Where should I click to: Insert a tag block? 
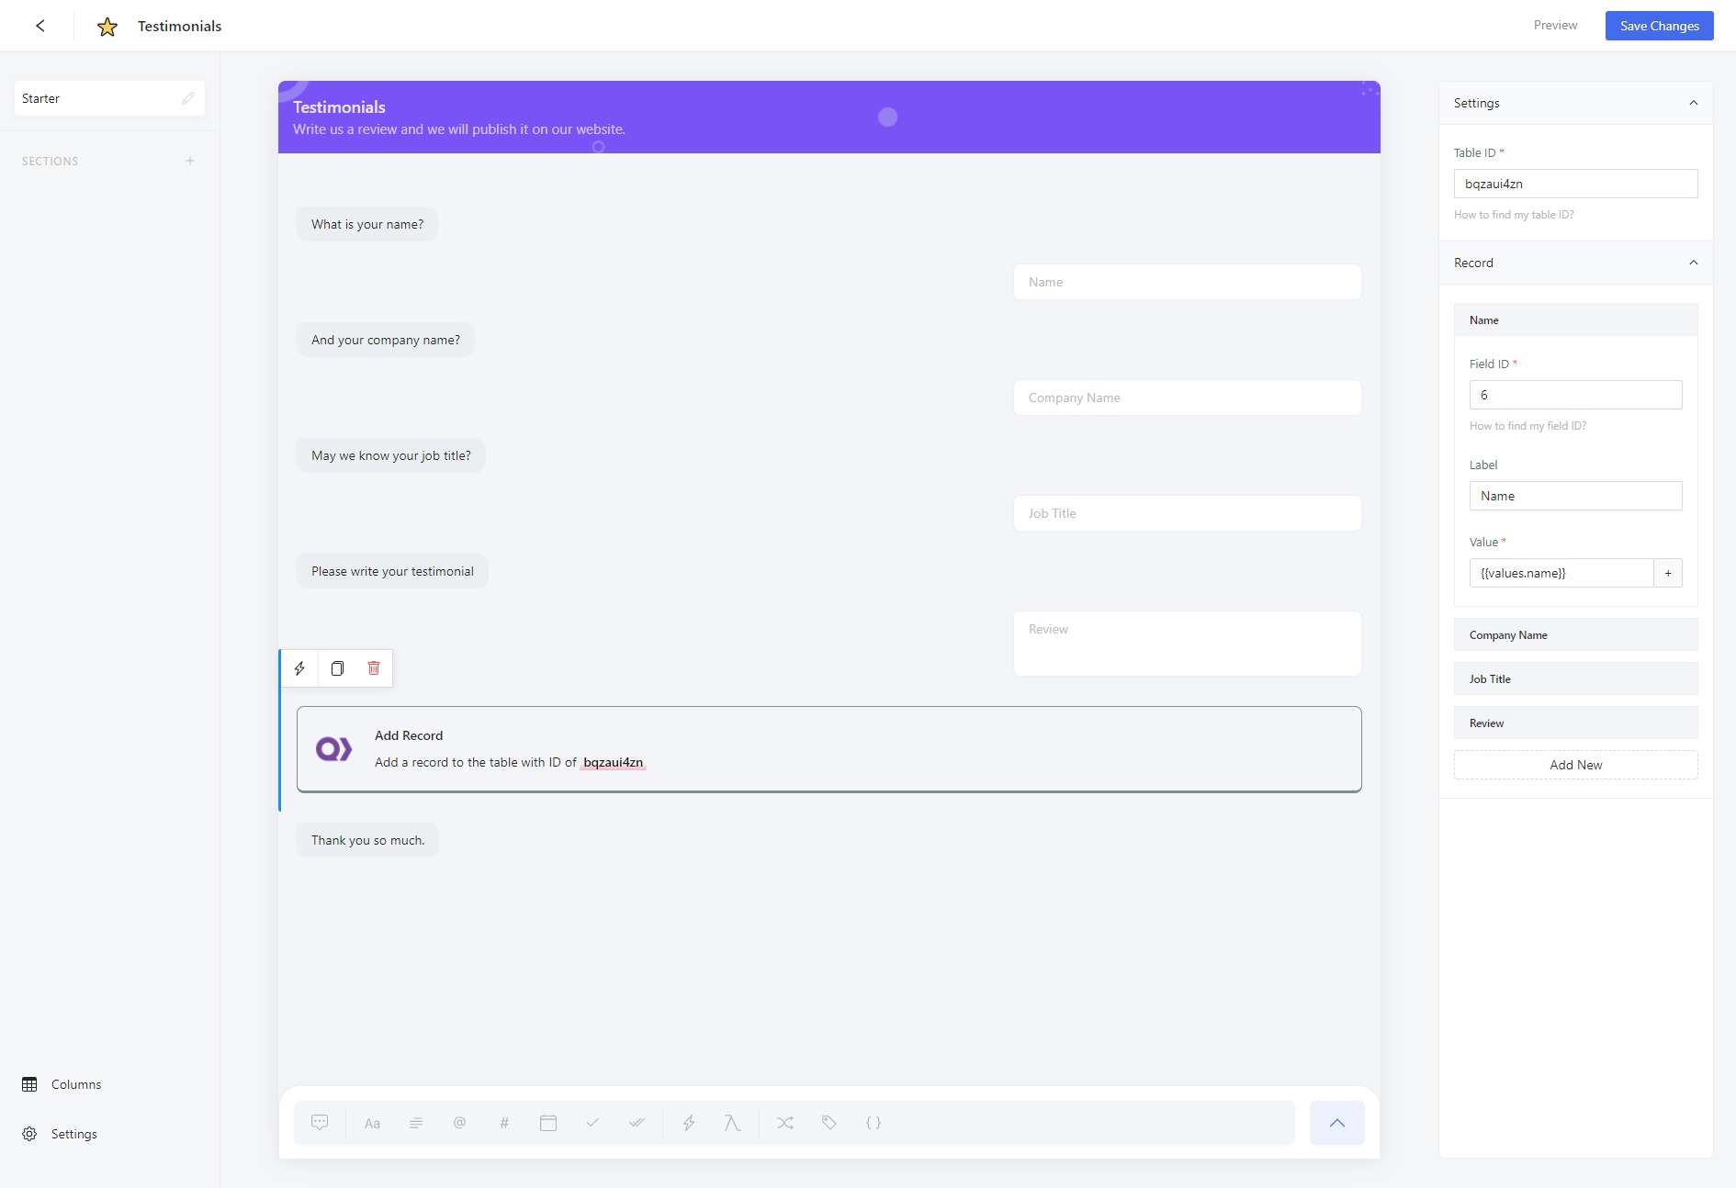pyautogui.click(x=829, y=1123)
